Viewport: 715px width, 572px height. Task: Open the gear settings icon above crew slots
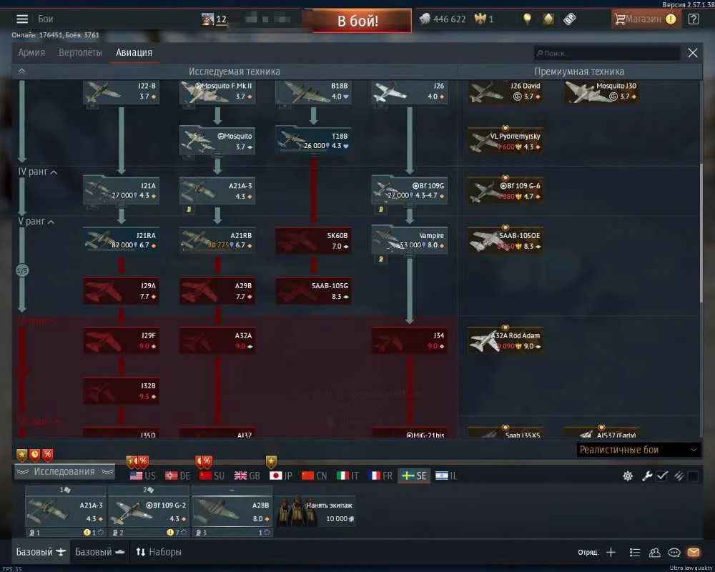628,476
